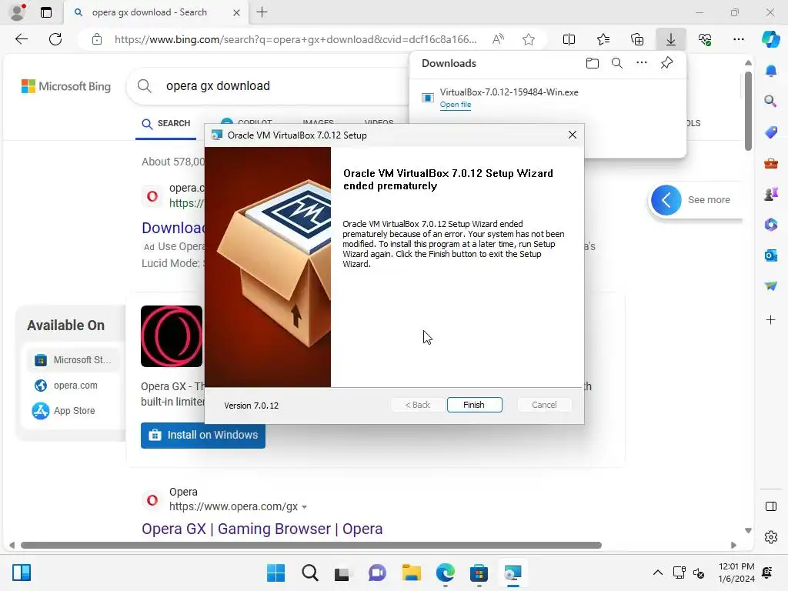Screen dimensions: 788x591
Task: Click Install on Windows button
Action: (203, 436)
